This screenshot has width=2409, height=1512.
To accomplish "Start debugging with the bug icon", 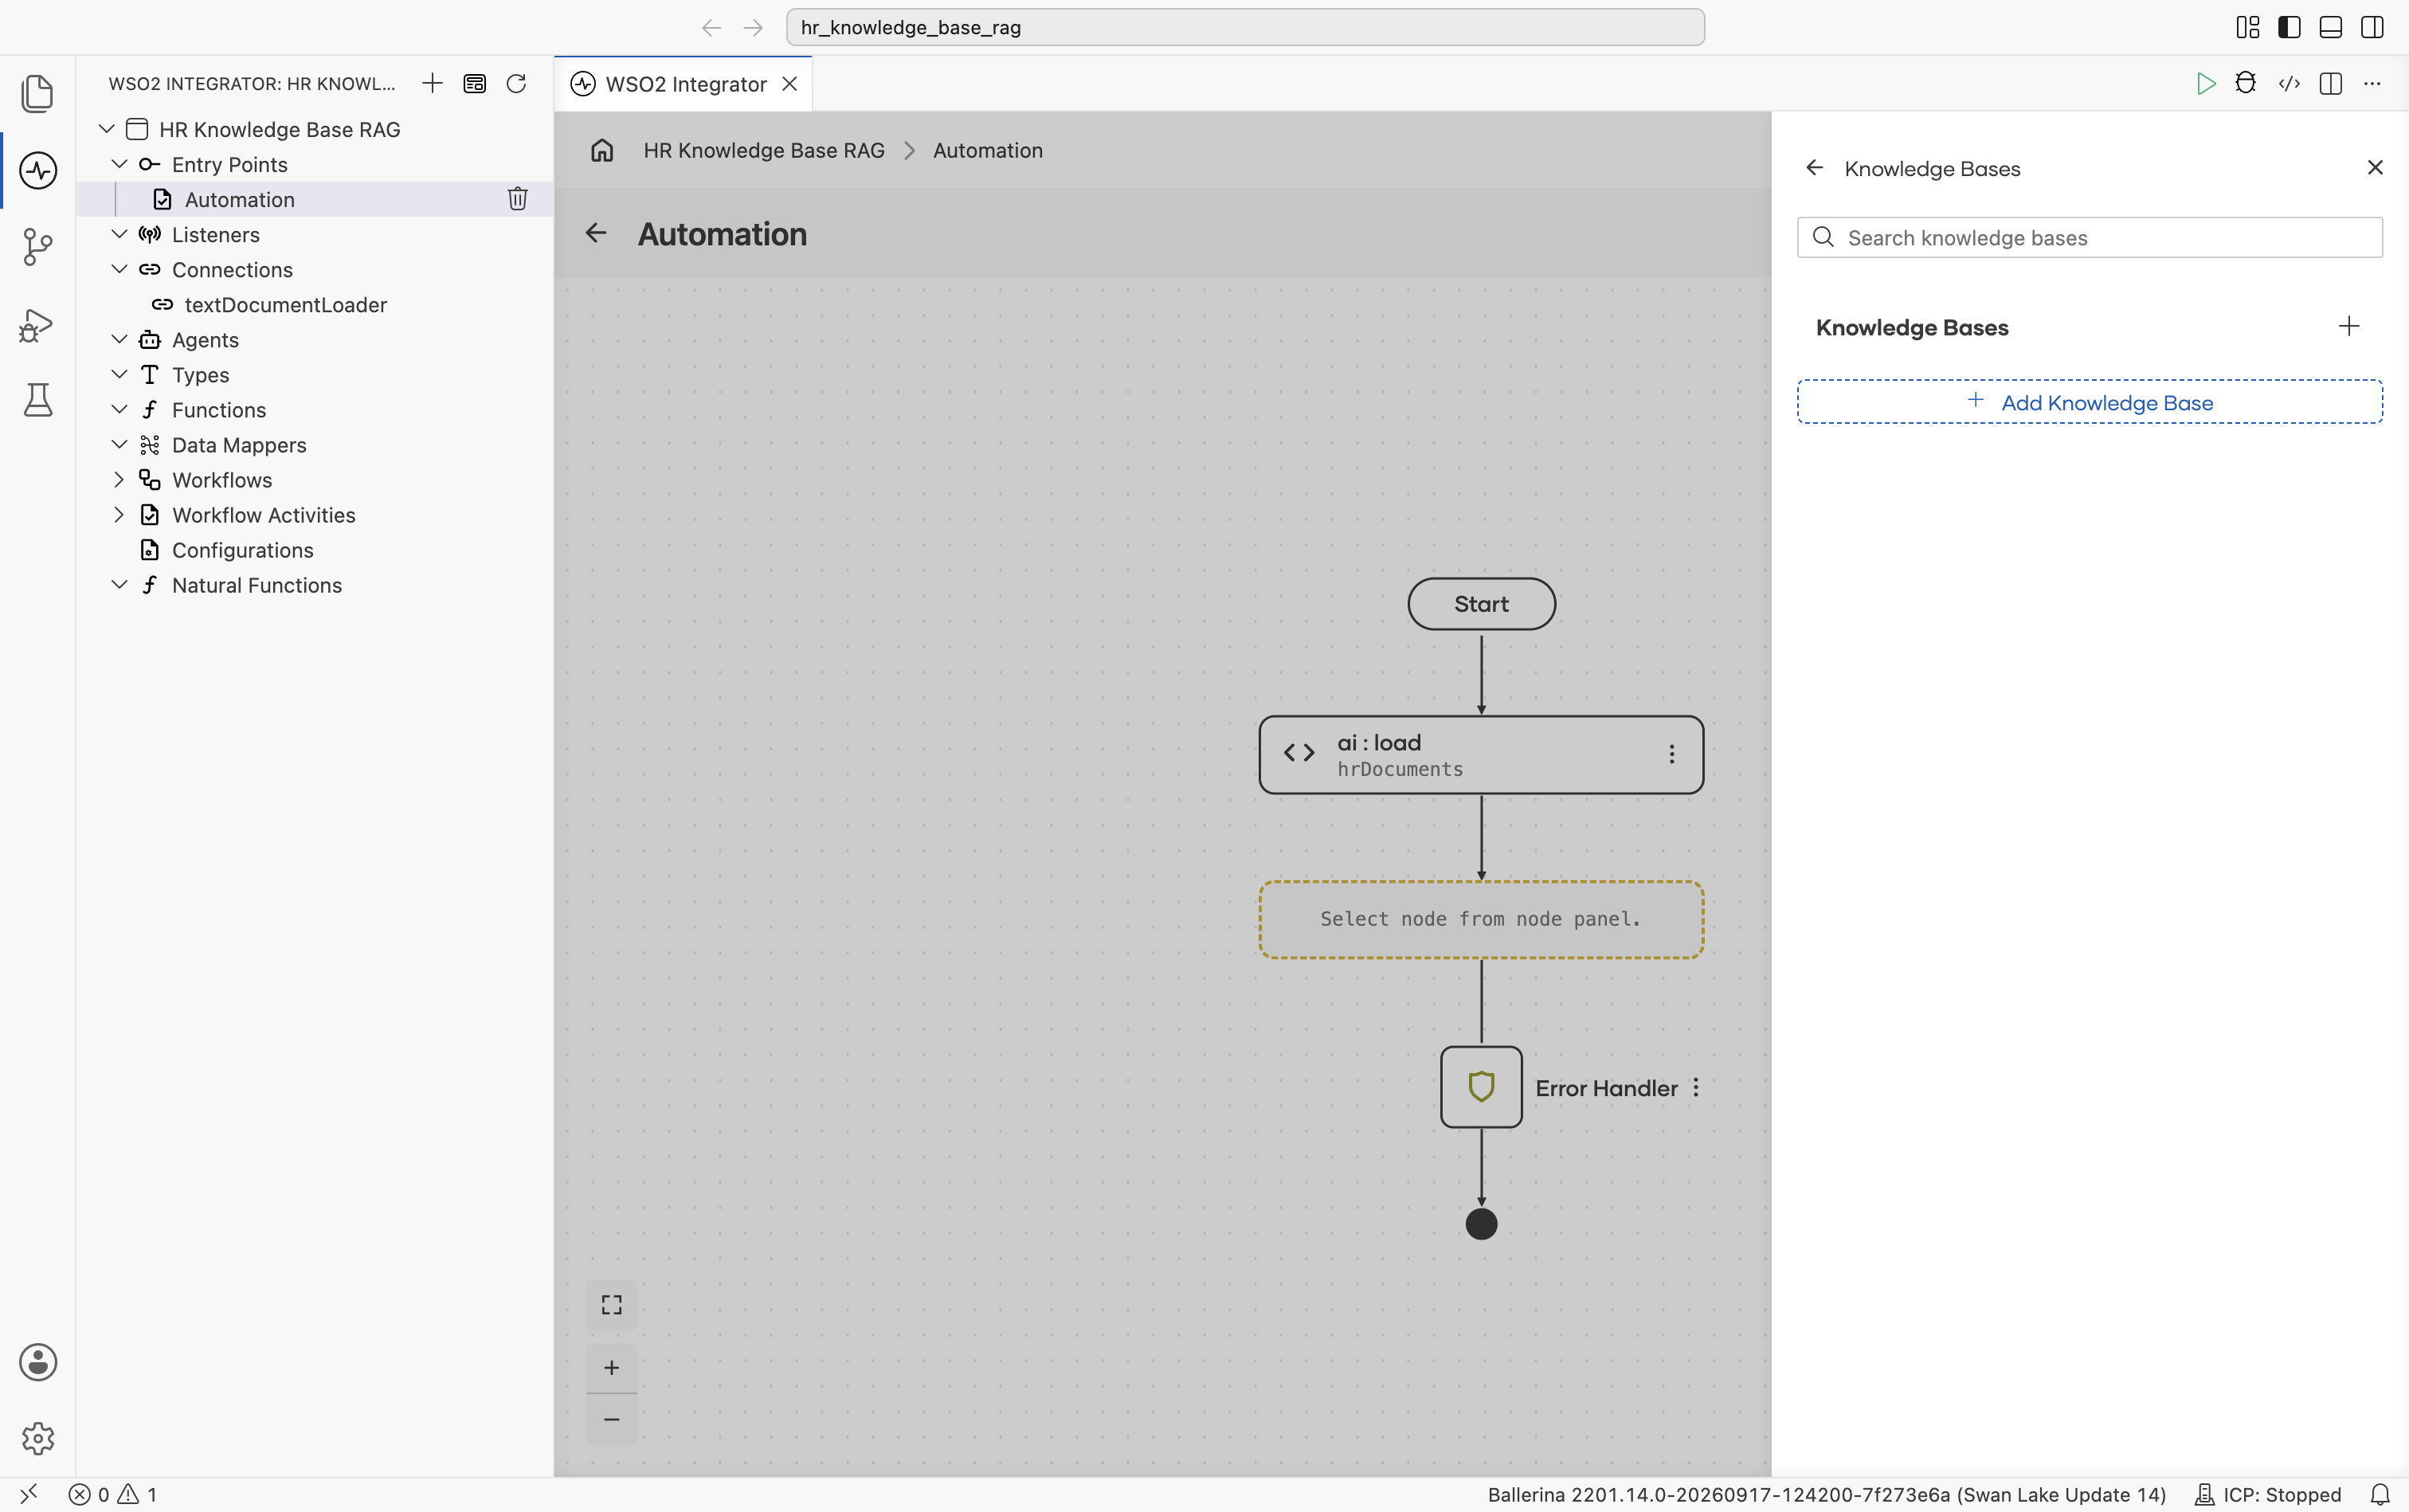I will pyautogui.click(x=2246, y=83).
